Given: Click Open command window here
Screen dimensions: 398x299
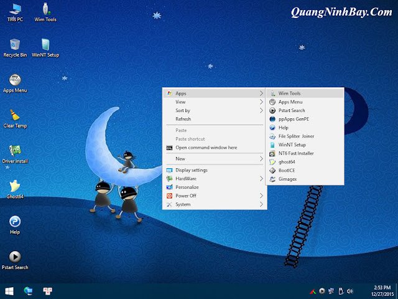Looking at the screenshot, I should pos(215,148).
